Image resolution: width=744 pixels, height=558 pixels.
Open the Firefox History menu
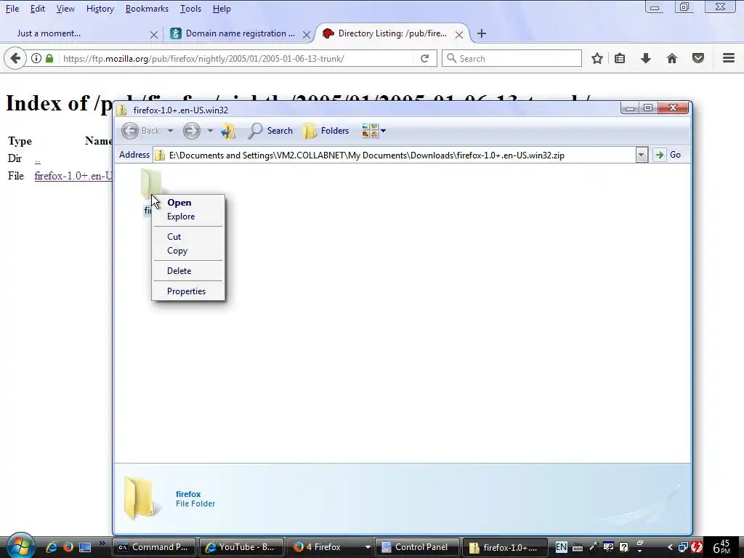tap(100, 9)
